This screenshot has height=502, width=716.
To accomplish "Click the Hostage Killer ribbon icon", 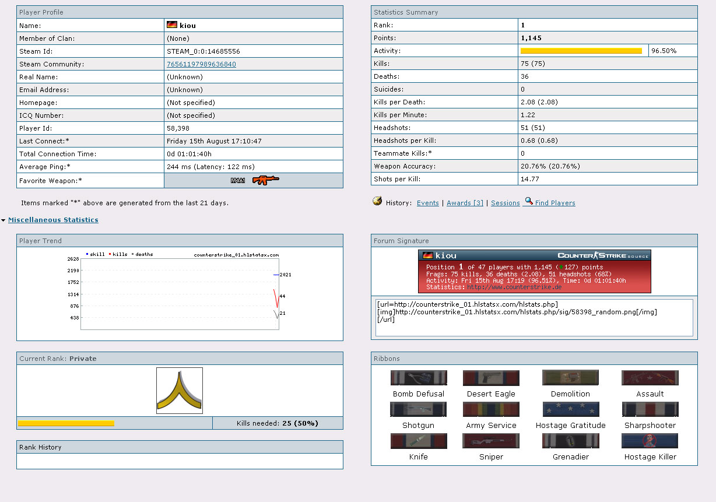I will [650, 441].
